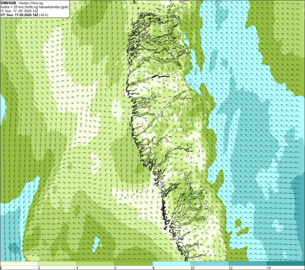Select the 10–12 m/s cyan scale segment
The width and height of the screenshot is (305, 270).
click(210, 263)
